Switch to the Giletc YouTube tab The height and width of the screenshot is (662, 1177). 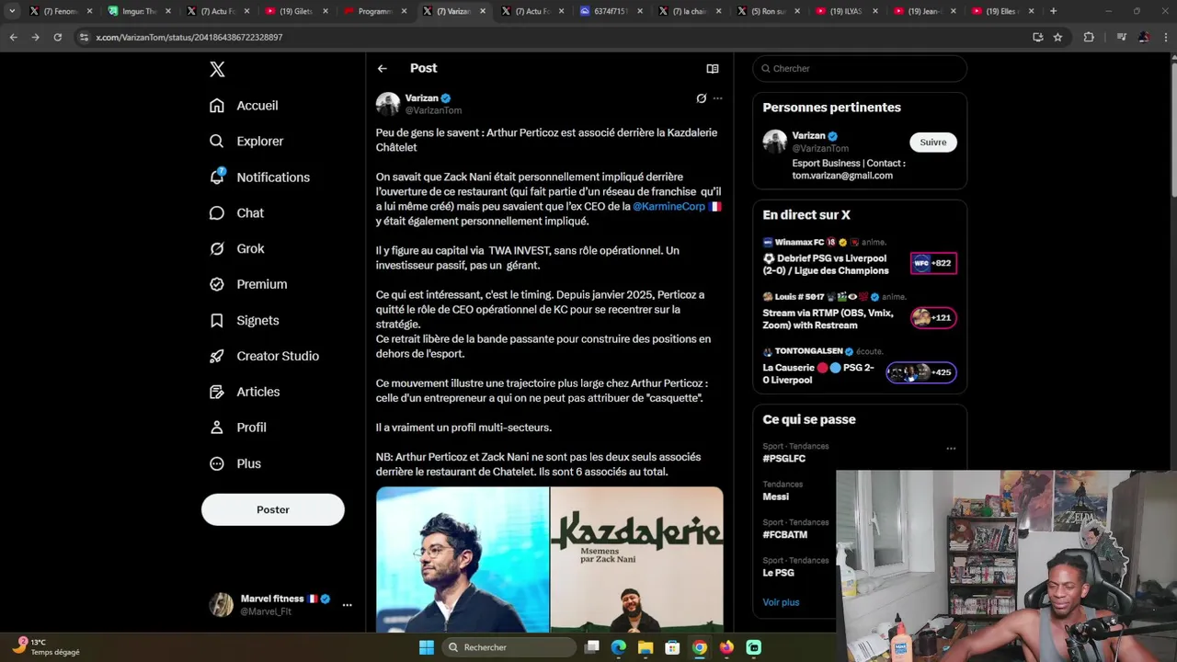coord(295,11)
